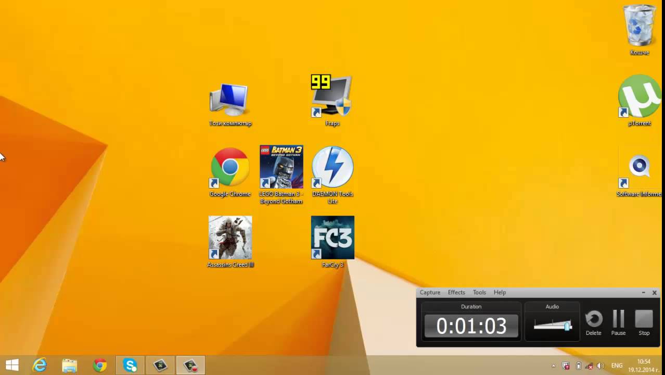
Task: Click the volume speaker tray icon
Action: [x=601, y=366]
